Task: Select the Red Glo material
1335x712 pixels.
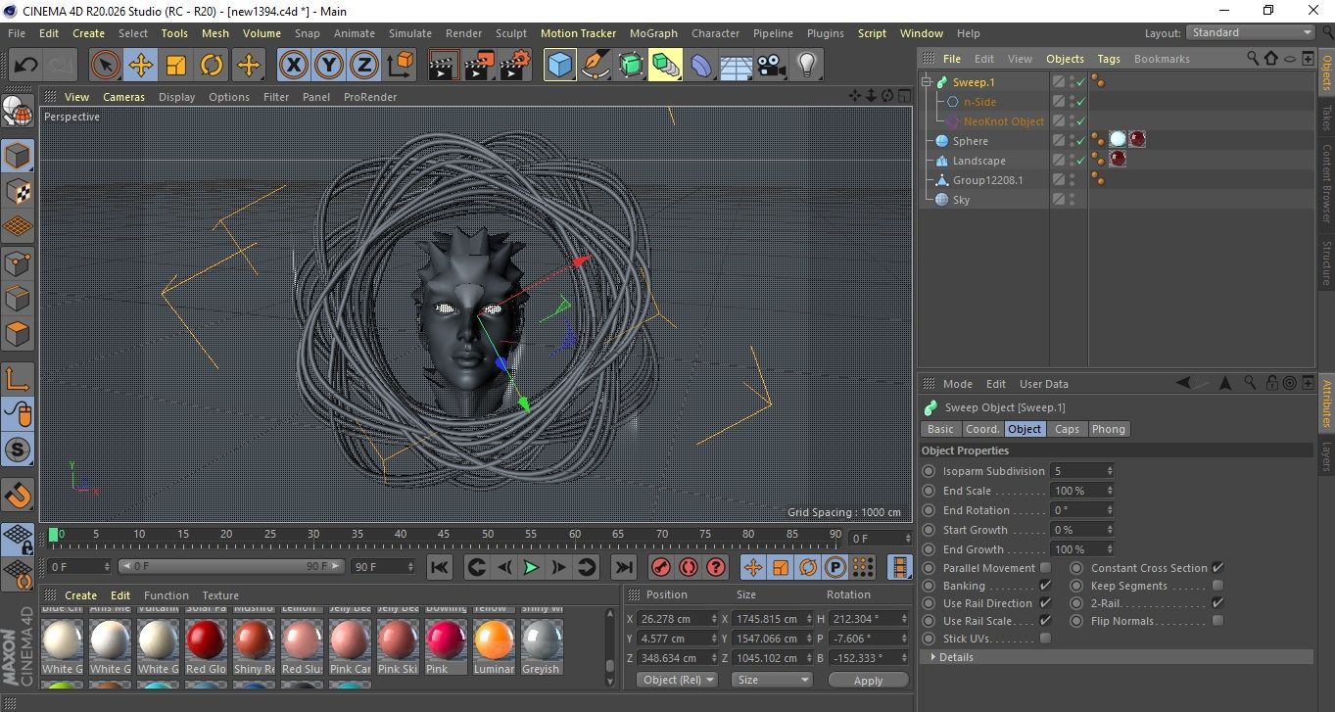Action: 206,647
